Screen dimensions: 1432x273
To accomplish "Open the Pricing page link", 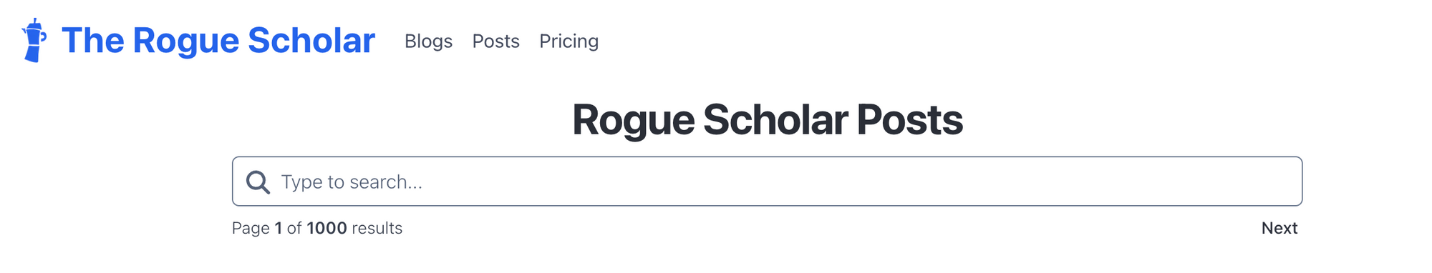I will (x=569, y=41).
